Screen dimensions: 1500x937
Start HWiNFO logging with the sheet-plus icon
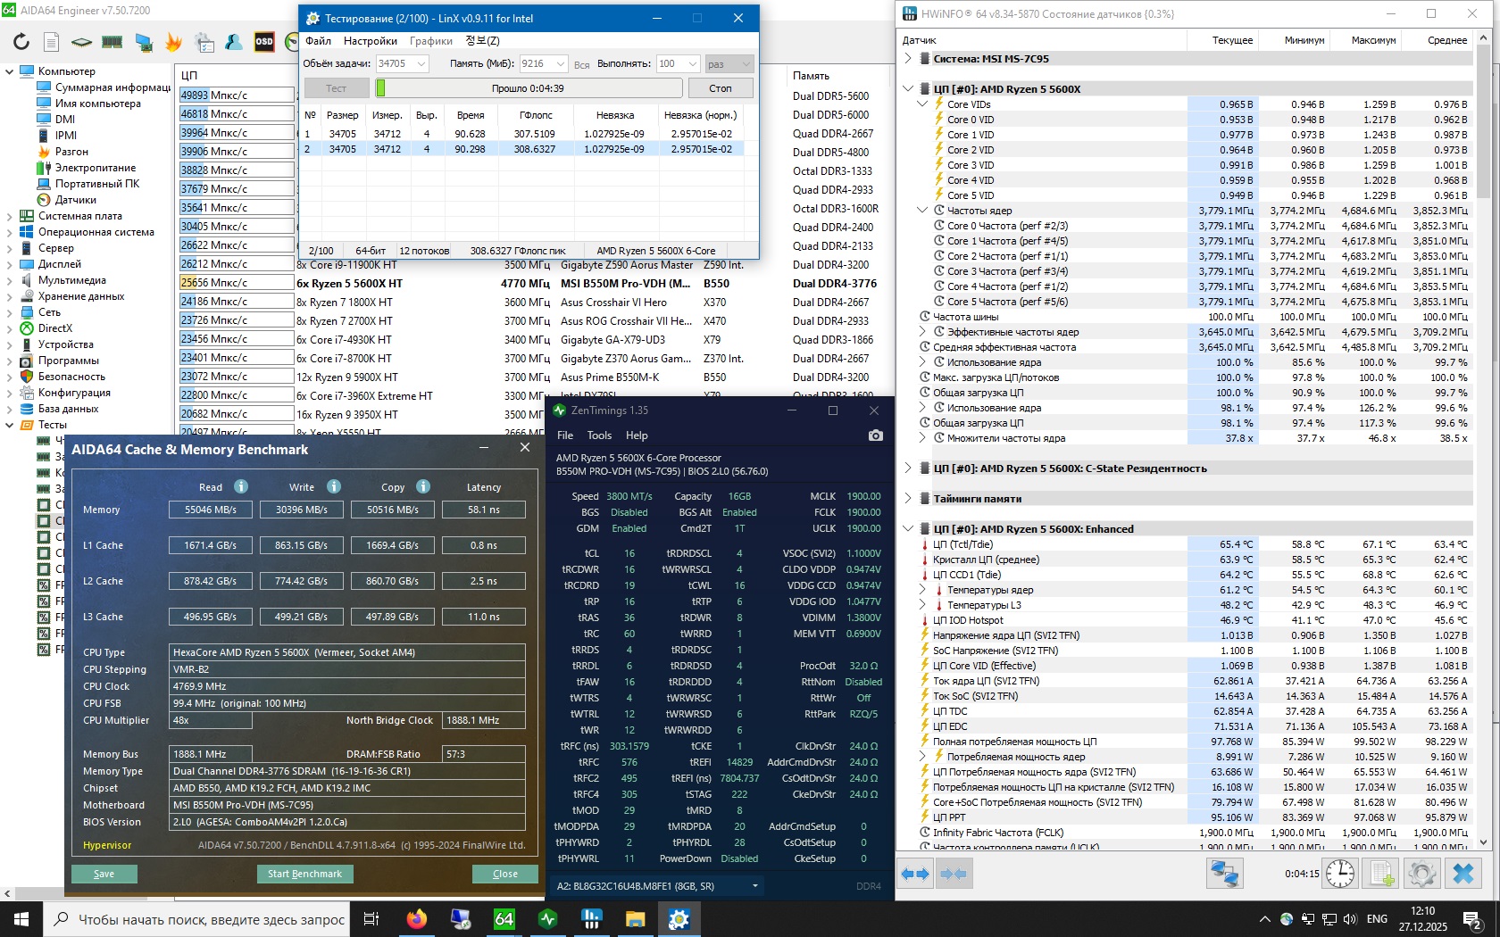click(x=1381, y=873)
